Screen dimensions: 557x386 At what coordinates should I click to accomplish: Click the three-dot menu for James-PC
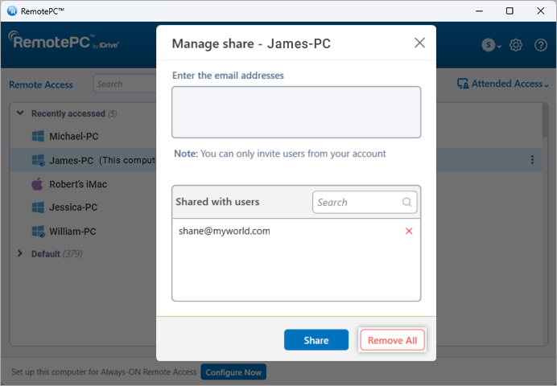coord(532,160)
